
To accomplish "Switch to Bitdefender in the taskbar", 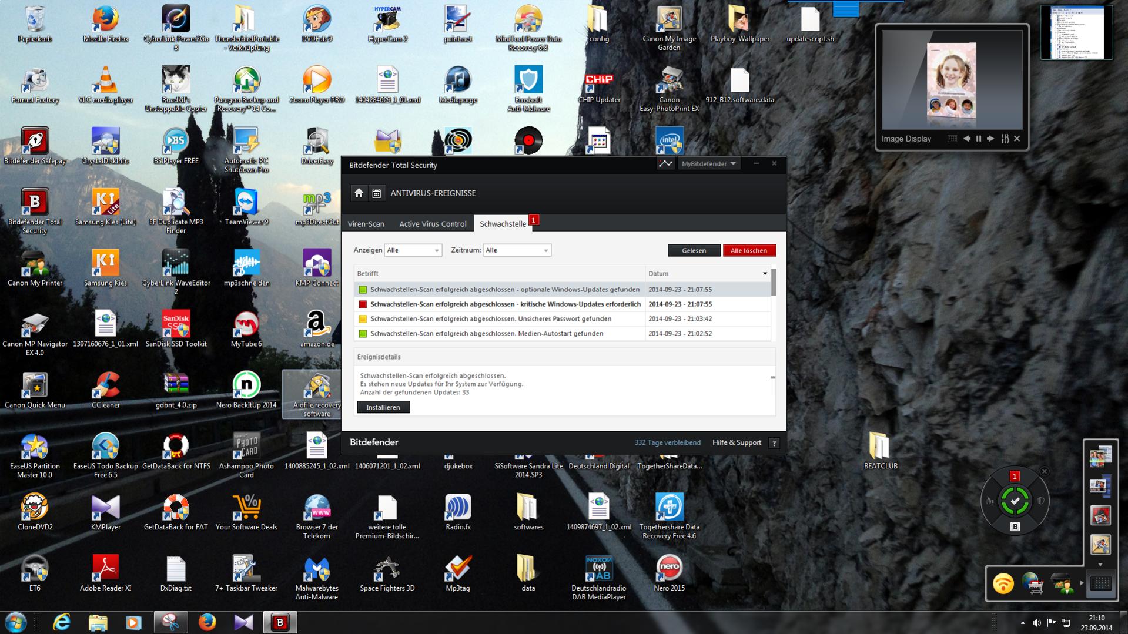I will [280, 622].
